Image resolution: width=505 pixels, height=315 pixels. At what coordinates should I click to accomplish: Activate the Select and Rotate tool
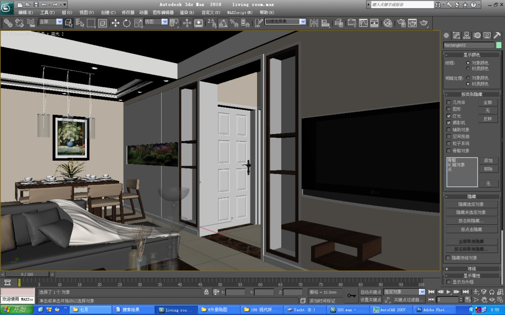[127, 23]
